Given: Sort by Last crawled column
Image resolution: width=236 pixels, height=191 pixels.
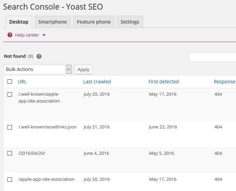Looking at the screenshot, I should [97, 82].
